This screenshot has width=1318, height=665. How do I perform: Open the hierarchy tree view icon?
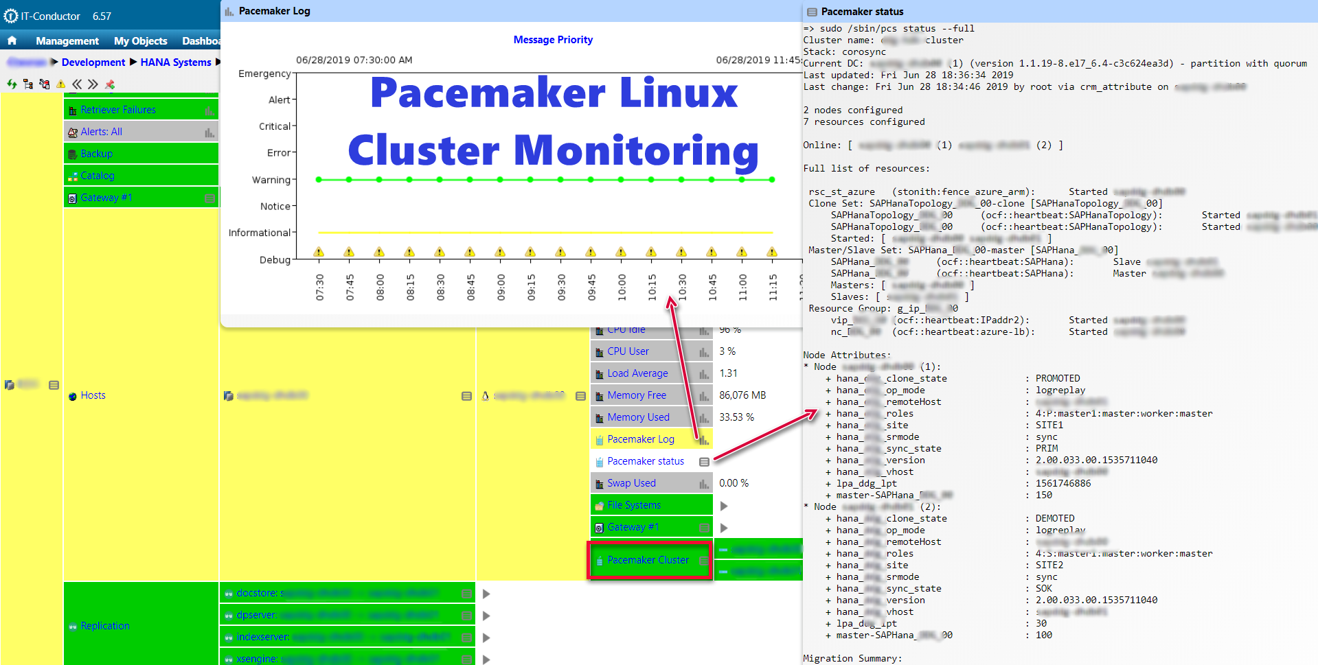tap(28, 84)
